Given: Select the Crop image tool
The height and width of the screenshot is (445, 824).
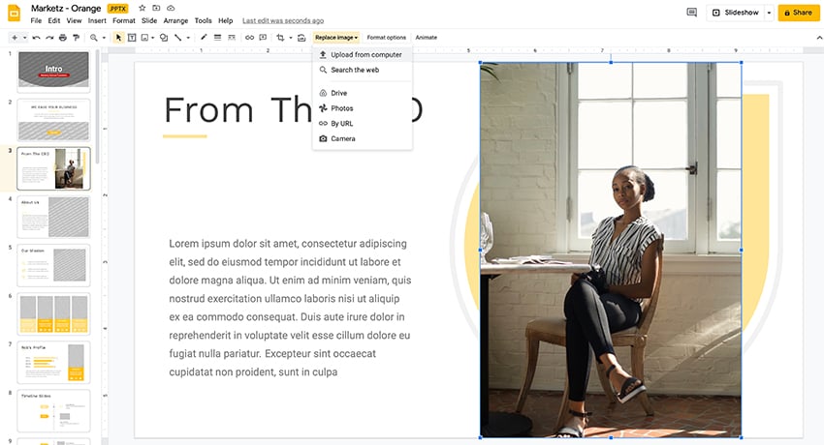Looking at the screenshot, I should coord(280,38).
